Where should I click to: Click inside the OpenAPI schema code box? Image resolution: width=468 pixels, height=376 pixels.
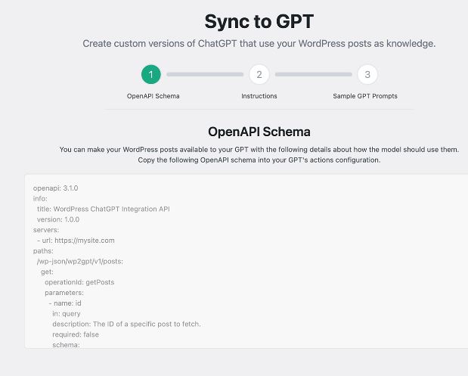246,261
